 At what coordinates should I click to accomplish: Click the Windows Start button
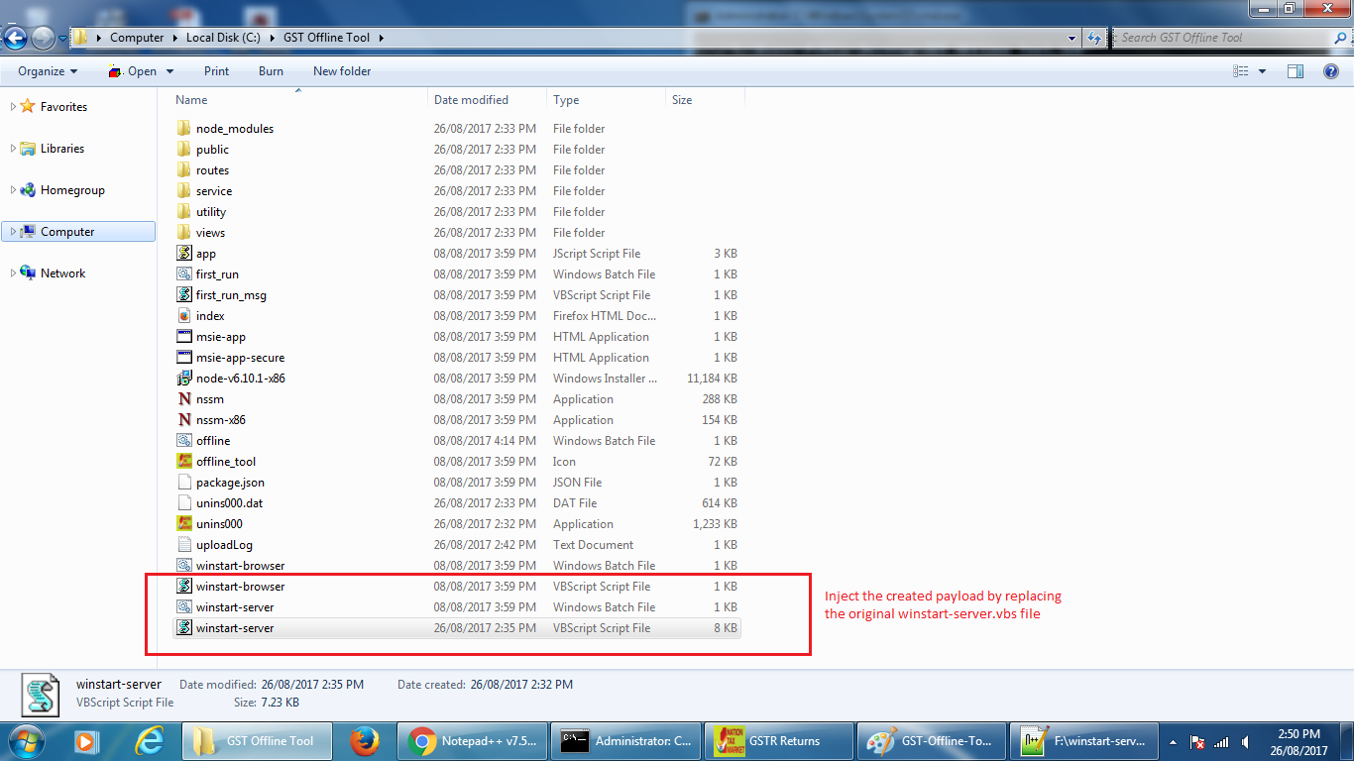pyautogui.click(x=27, y=740)
